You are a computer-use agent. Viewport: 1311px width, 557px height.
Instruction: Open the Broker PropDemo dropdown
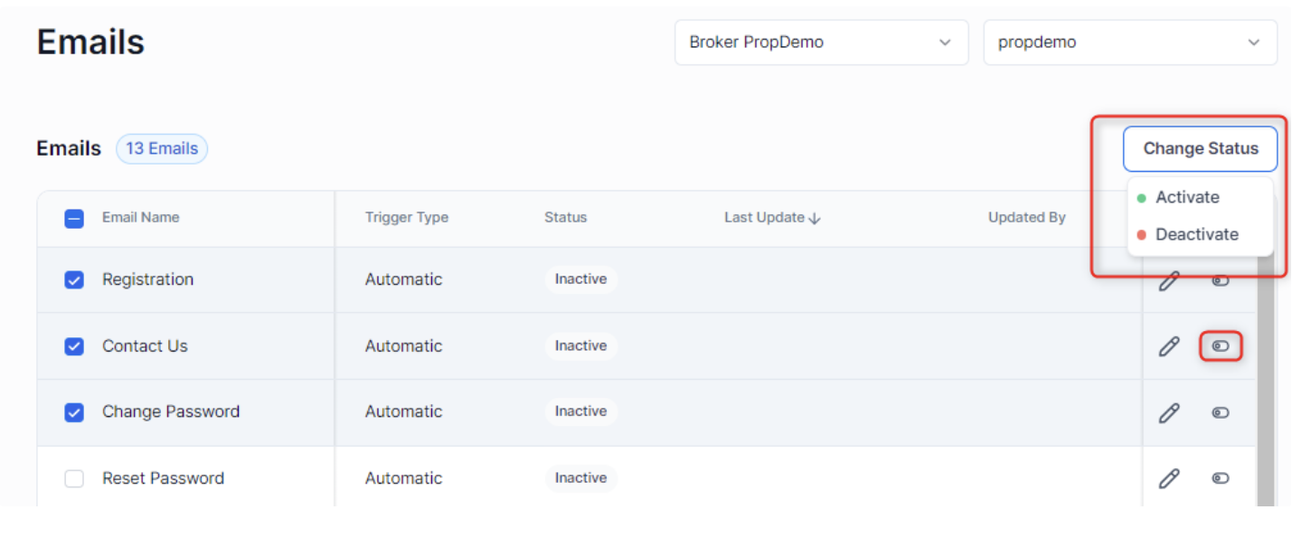click(x=821, y=42)
